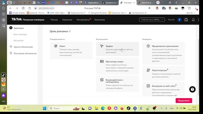Open browser downloads icon
The image size is (203, 114).
(x=196, y=8)
